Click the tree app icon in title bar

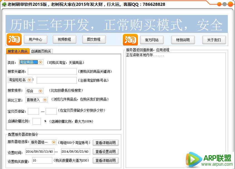coord(4,4)
